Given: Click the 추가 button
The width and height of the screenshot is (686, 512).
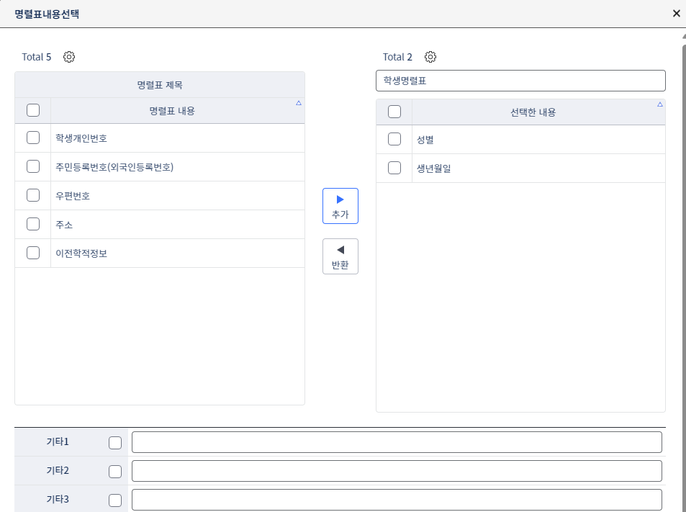Looking at the screenshot, I should click(x=340, y=206).
